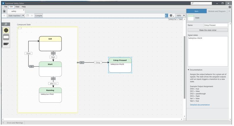Open help via the question mark icon

[230, 7]
